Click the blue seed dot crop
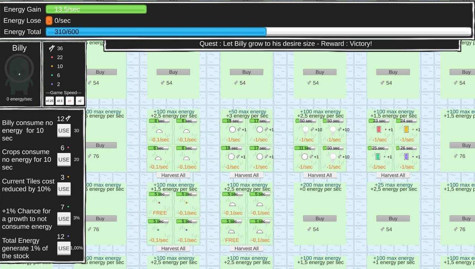The image size is (475, 269). [186, 230]
